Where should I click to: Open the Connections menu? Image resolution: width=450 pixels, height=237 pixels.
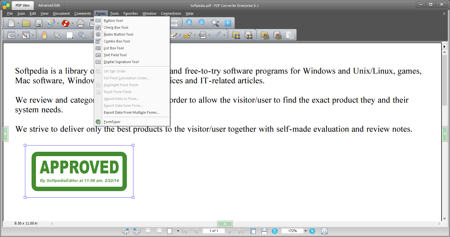coord(171,13)
